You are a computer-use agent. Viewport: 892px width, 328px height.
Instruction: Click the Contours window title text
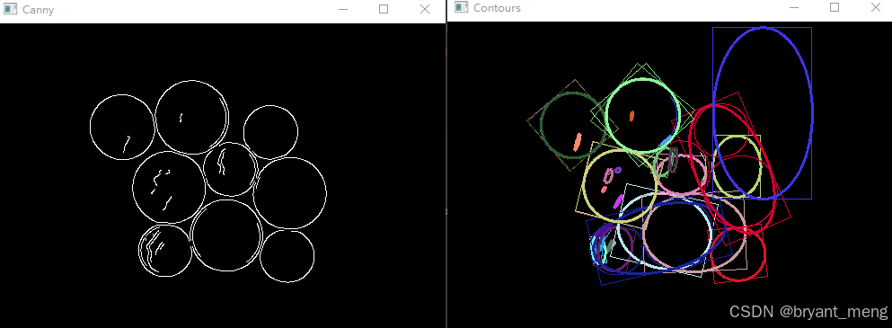[497, 8]
